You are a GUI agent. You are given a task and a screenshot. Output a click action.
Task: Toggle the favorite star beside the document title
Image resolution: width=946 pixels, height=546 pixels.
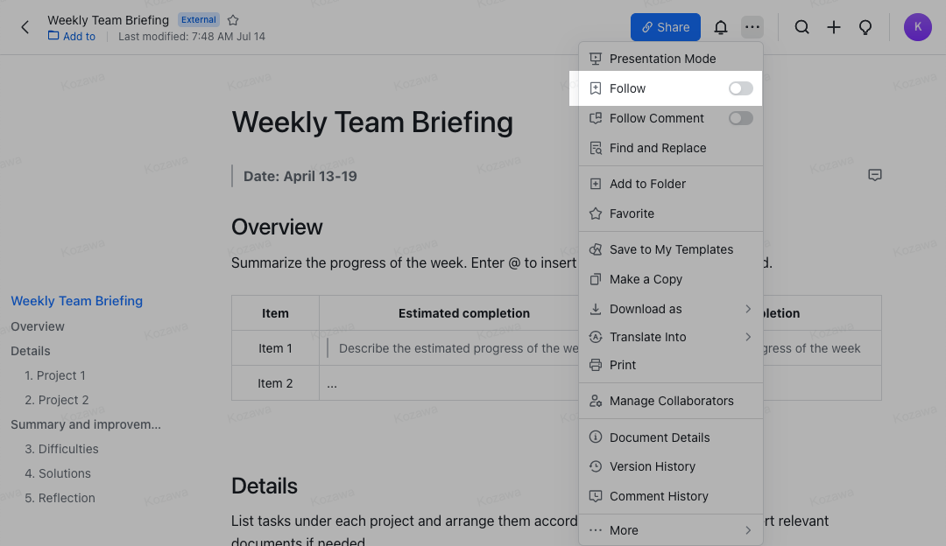point(233,19)
